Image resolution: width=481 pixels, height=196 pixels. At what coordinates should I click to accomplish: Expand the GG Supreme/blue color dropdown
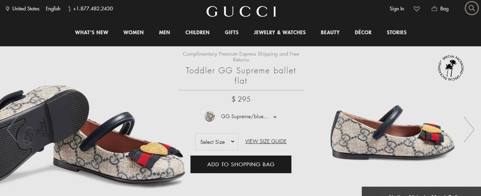[x=248, y=117]
